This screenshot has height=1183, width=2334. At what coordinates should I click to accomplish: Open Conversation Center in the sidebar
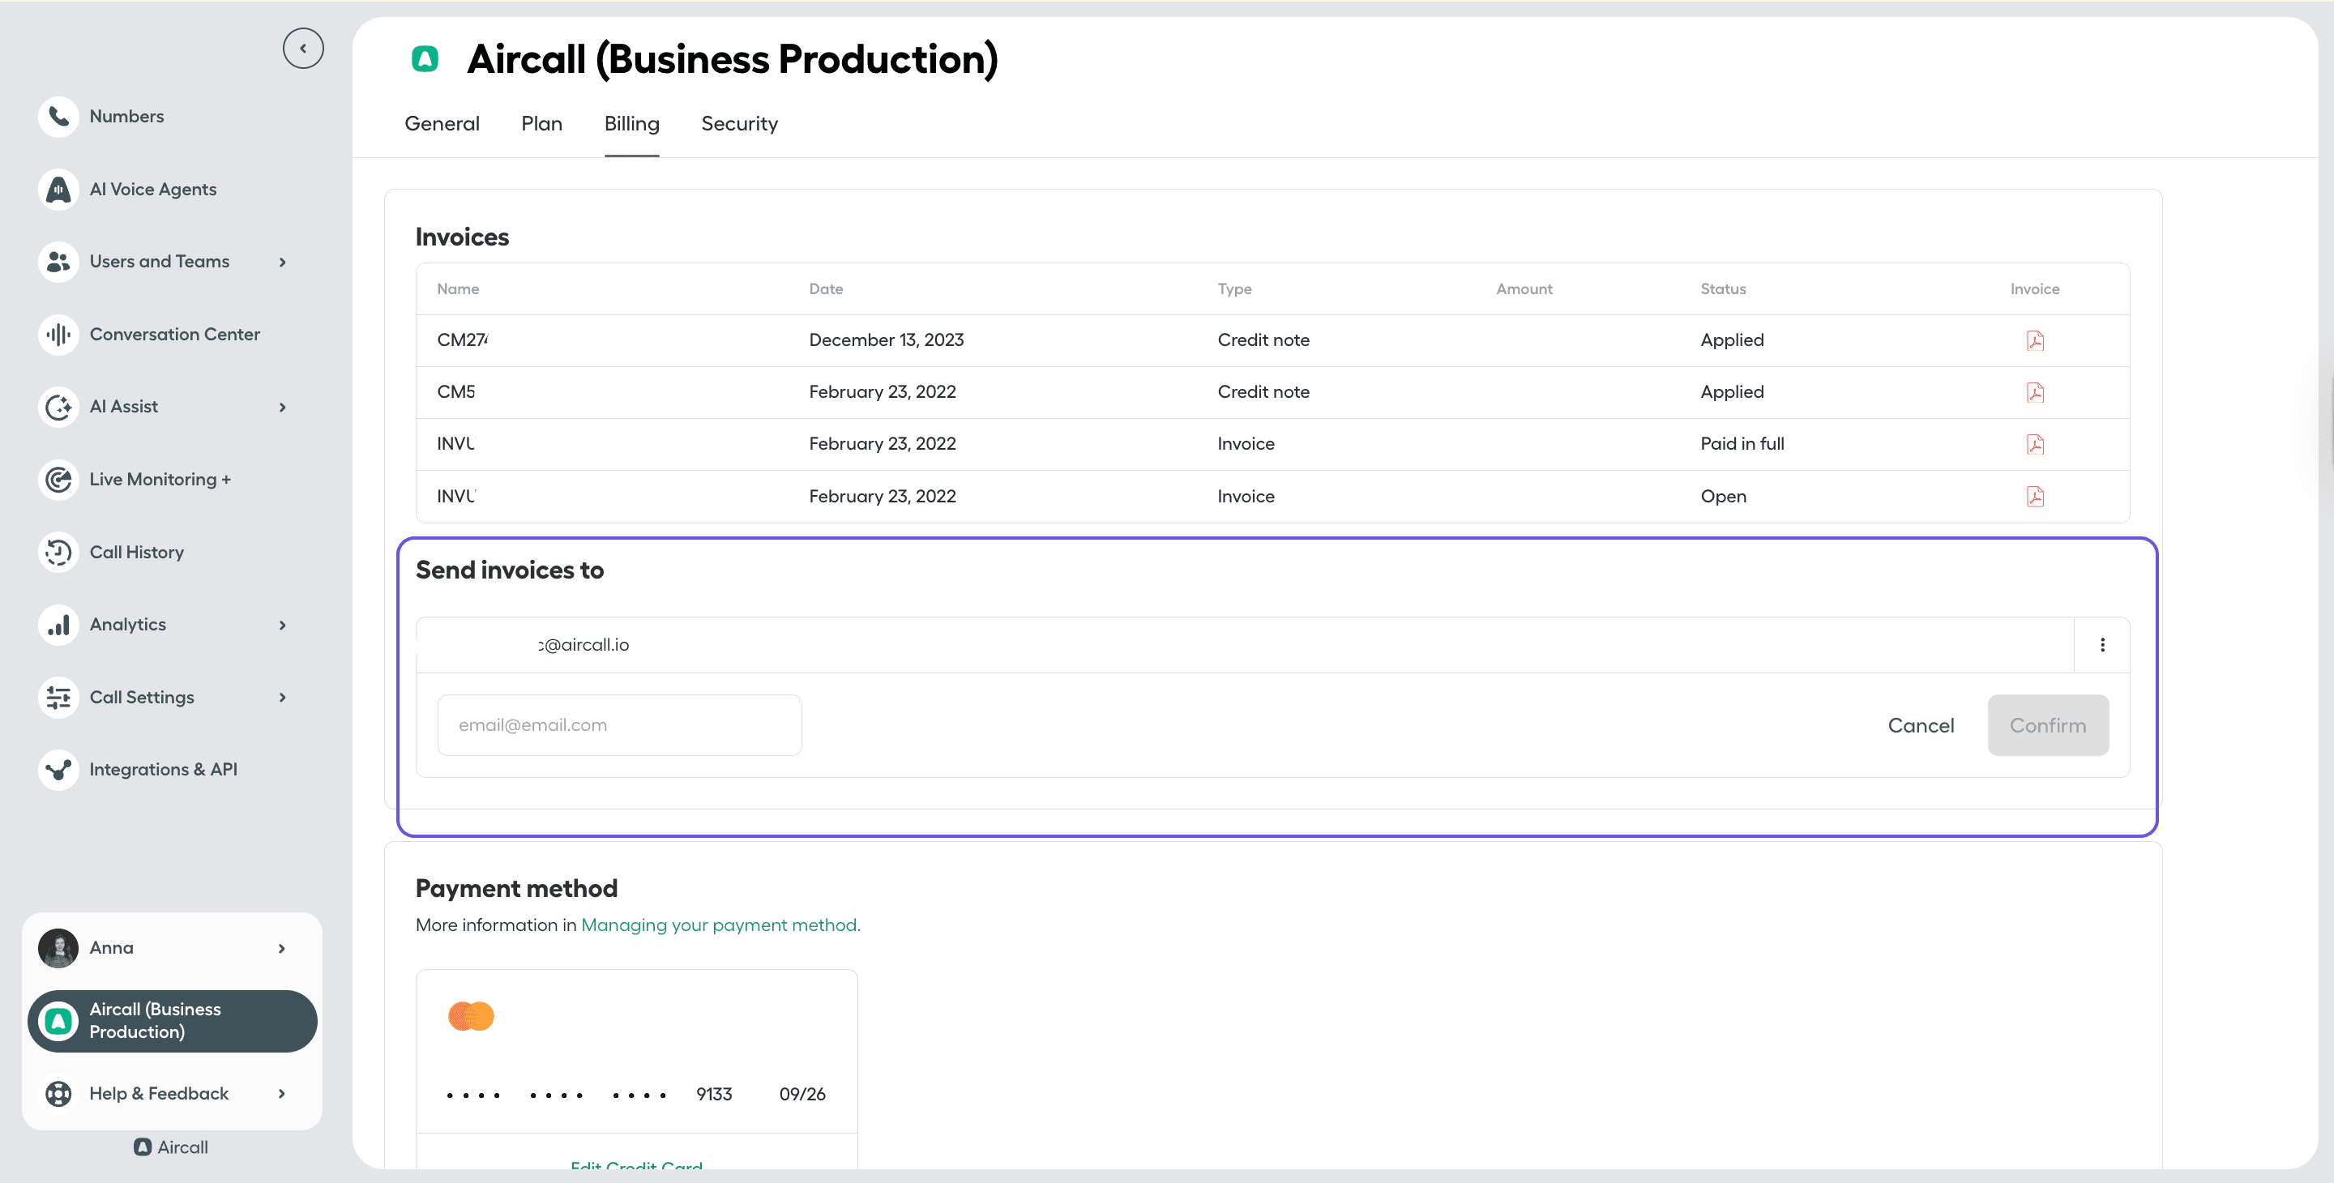pos(174,335)
